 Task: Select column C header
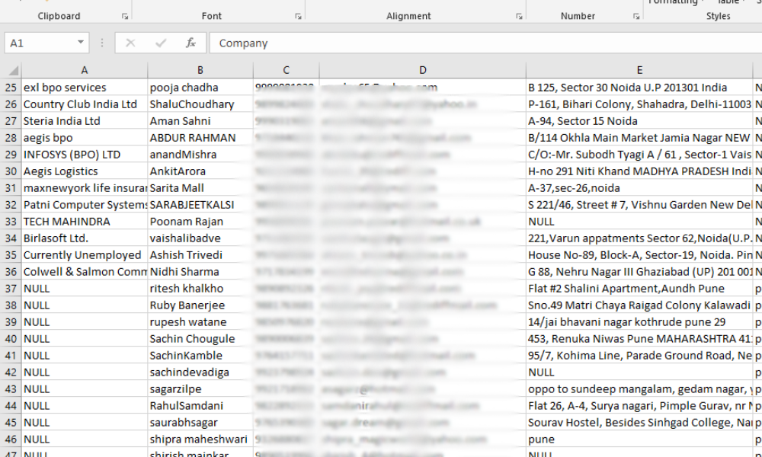pyautogui.click(x=287, y=70)
